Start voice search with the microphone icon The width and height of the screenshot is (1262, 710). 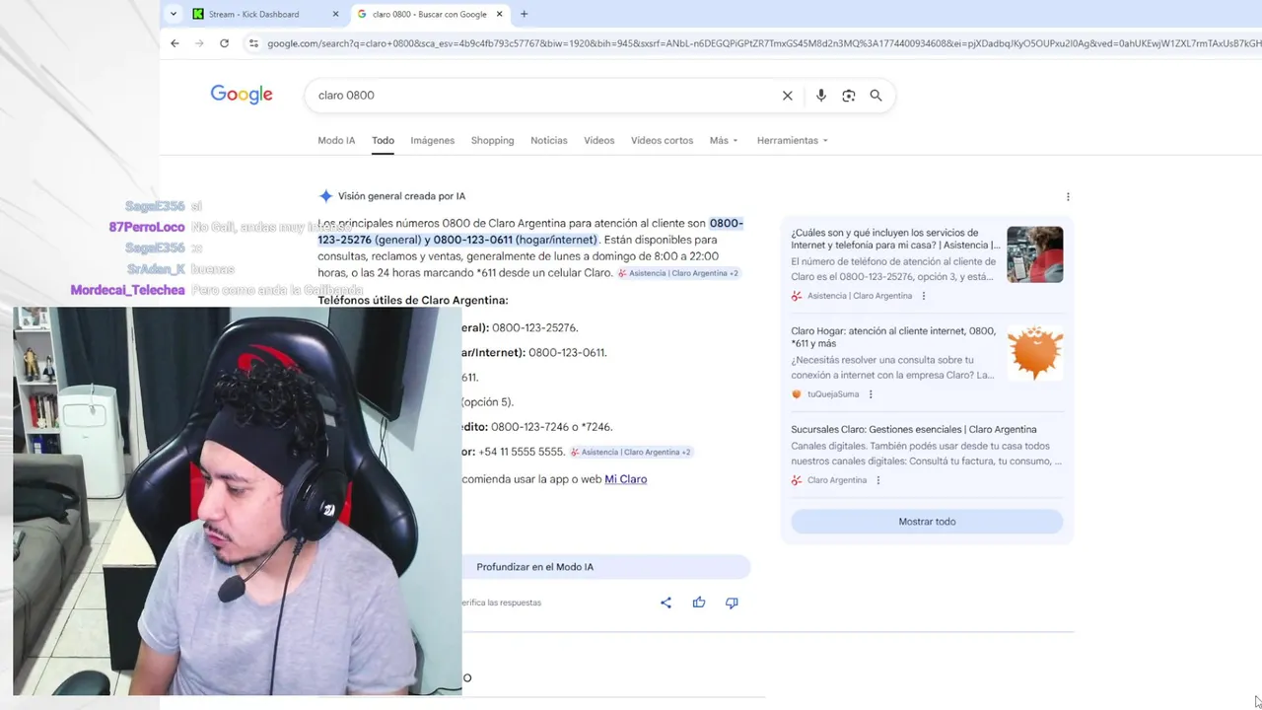[x=820, y=96]
